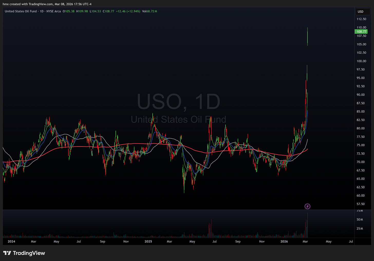
Task: Click the close value C108.77 in legend
Action: (108, 11)
